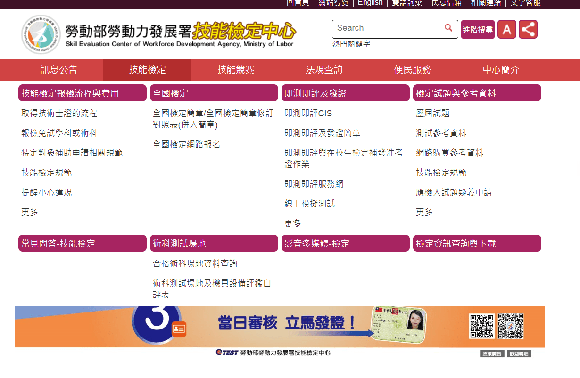580x378 pixels.
Task: Click the right QR code with logo
Action: coord(511,326)
